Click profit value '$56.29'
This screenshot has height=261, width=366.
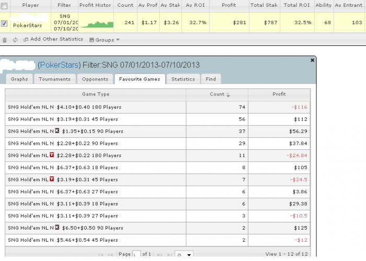[x=298, y=132]
